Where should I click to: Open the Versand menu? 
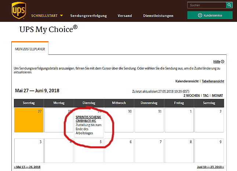[x=125, y=16]
